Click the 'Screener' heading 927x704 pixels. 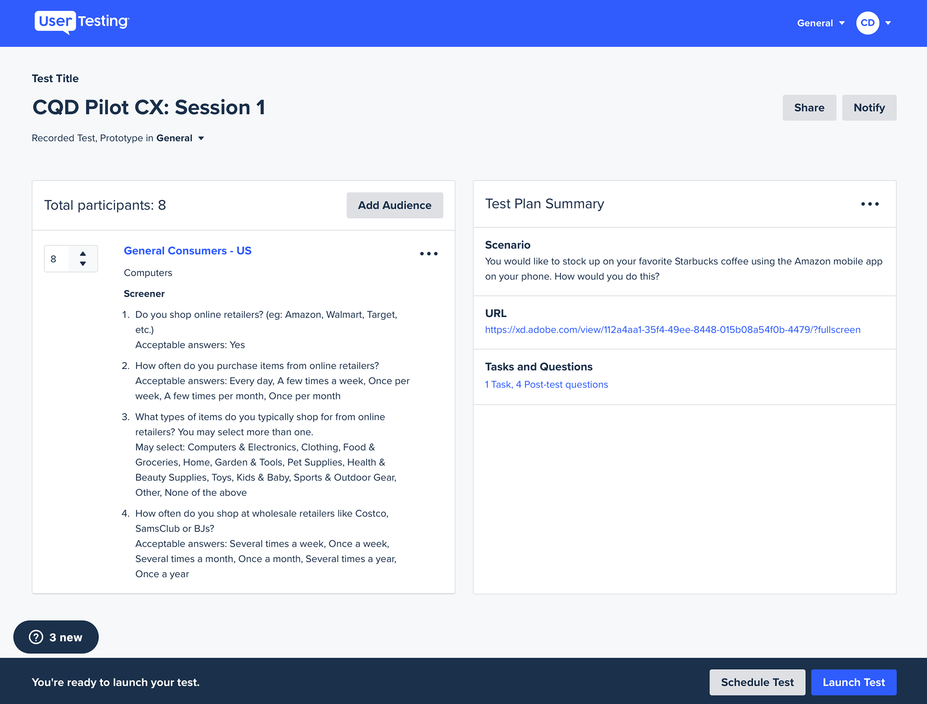144,294
